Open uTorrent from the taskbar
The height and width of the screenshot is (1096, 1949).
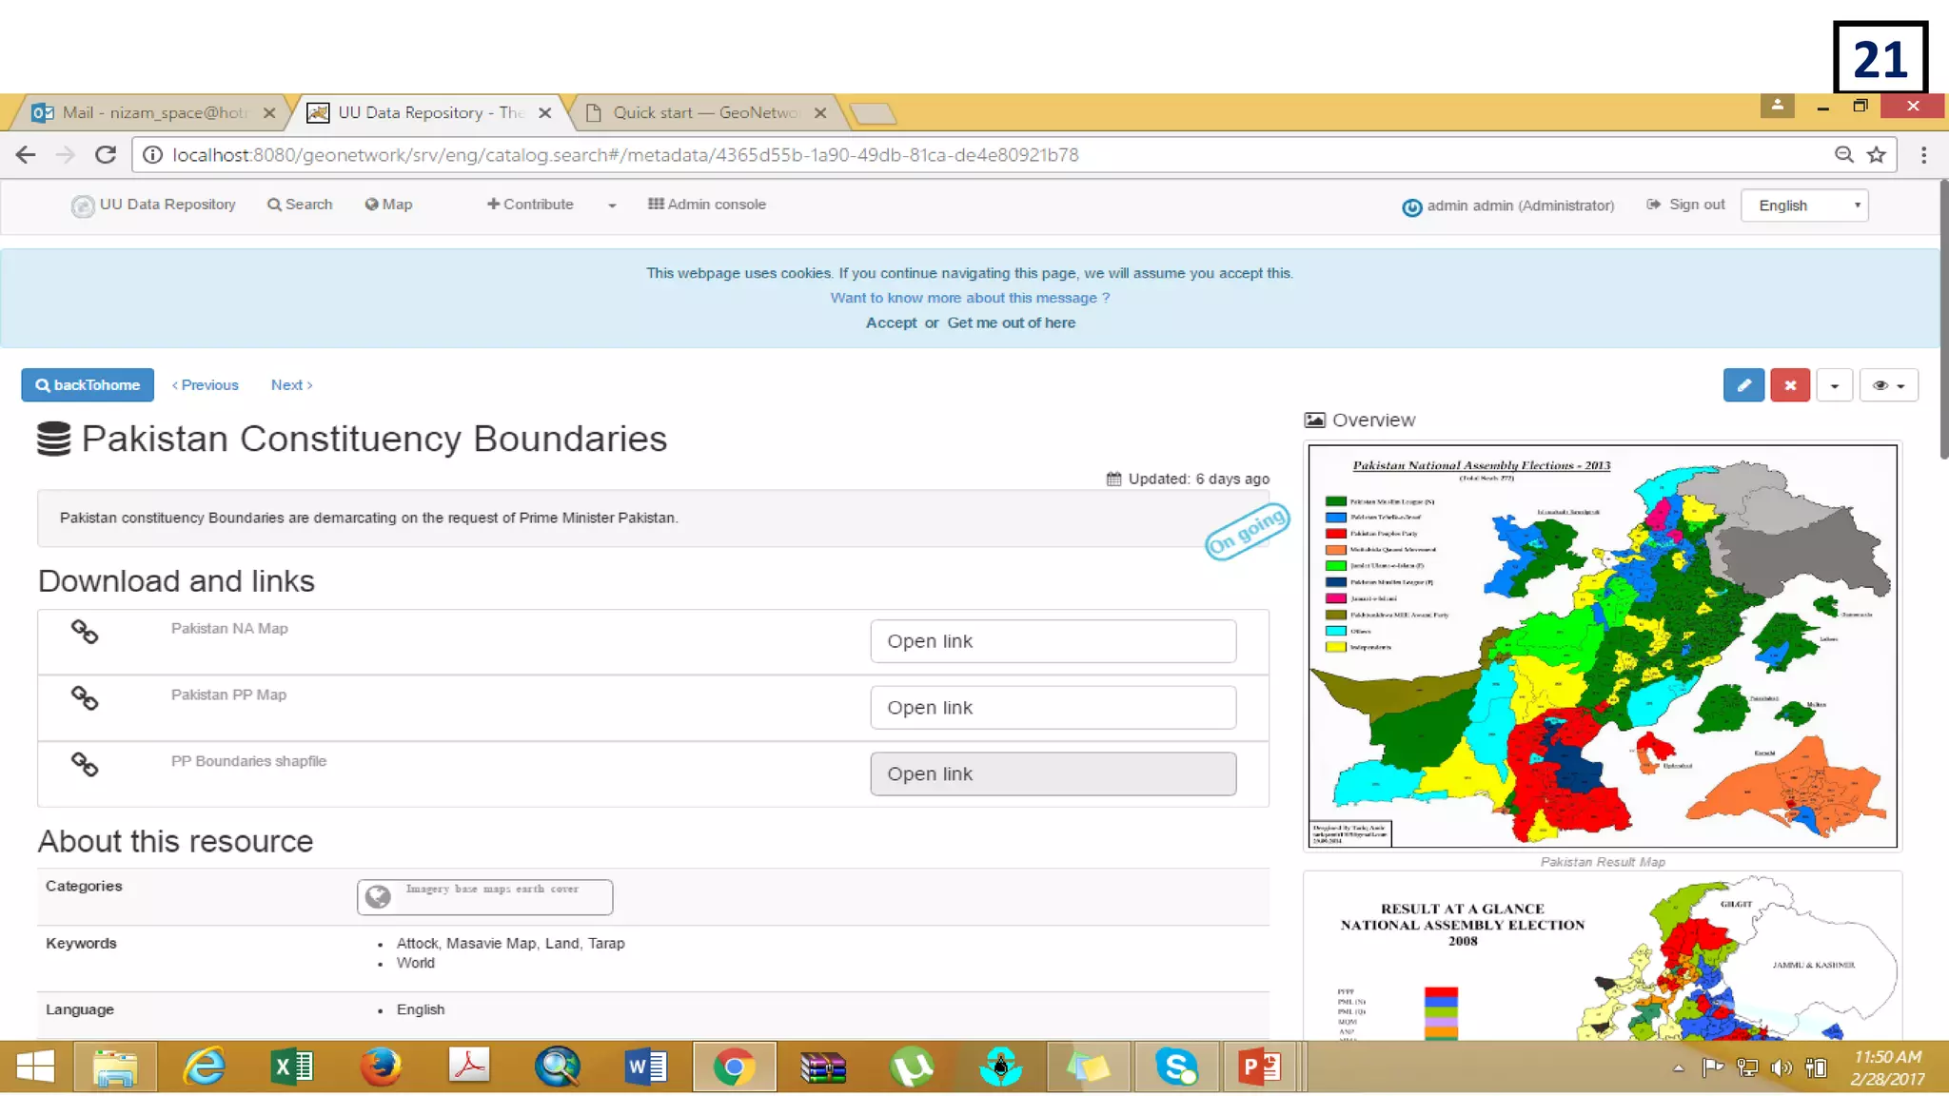coord(911,1067)
